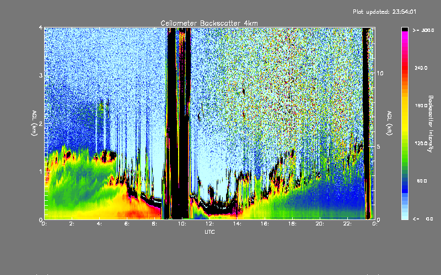
Task: Click the '3' km label on left axis
Action: tap(41, 75)
